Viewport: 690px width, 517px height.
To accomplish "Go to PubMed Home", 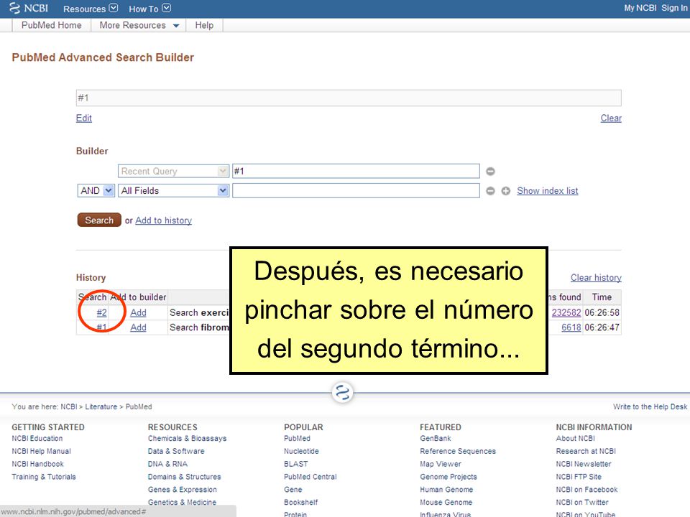I will [x=52, y=26].
